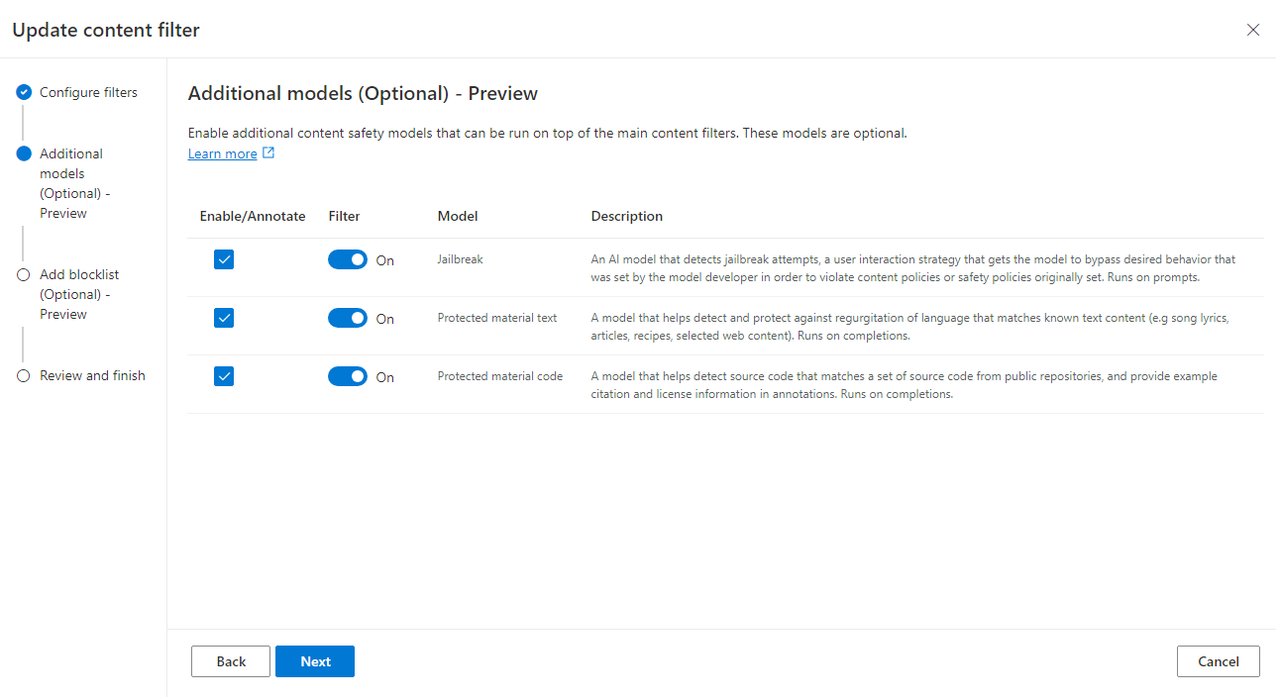
Task: Click the description mentioning song lyrics
Action: (910, 327)
